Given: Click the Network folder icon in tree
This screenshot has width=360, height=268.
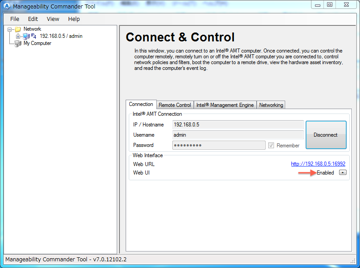Looking at the screenshot, I should 18,29.
